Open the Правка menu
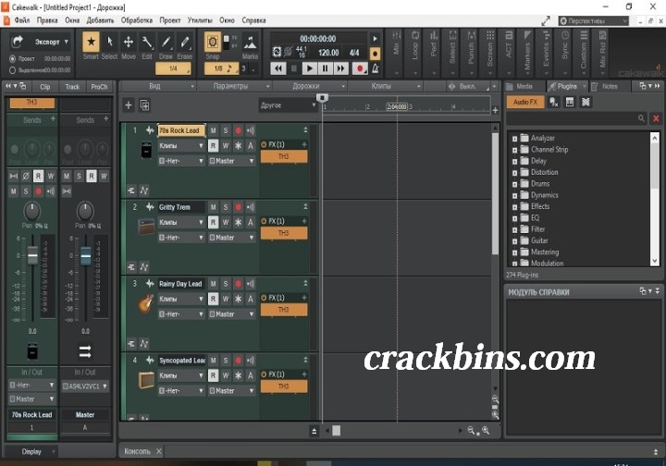This screenshot has width=666, height=466. (x=47, y=20)
